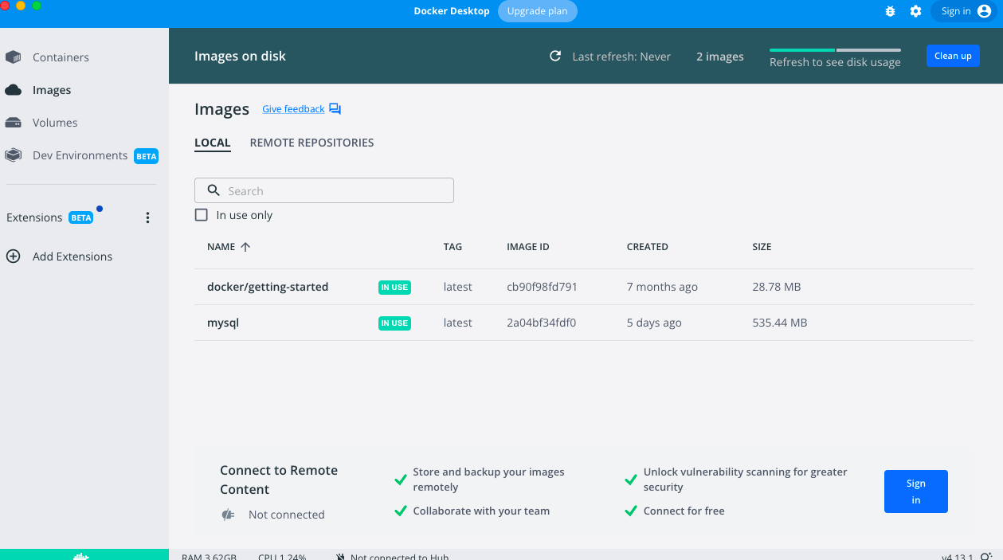Click the Add Extensions plus icon
The width and height of the screenshot is (1003, 560).
pos(13,257)
